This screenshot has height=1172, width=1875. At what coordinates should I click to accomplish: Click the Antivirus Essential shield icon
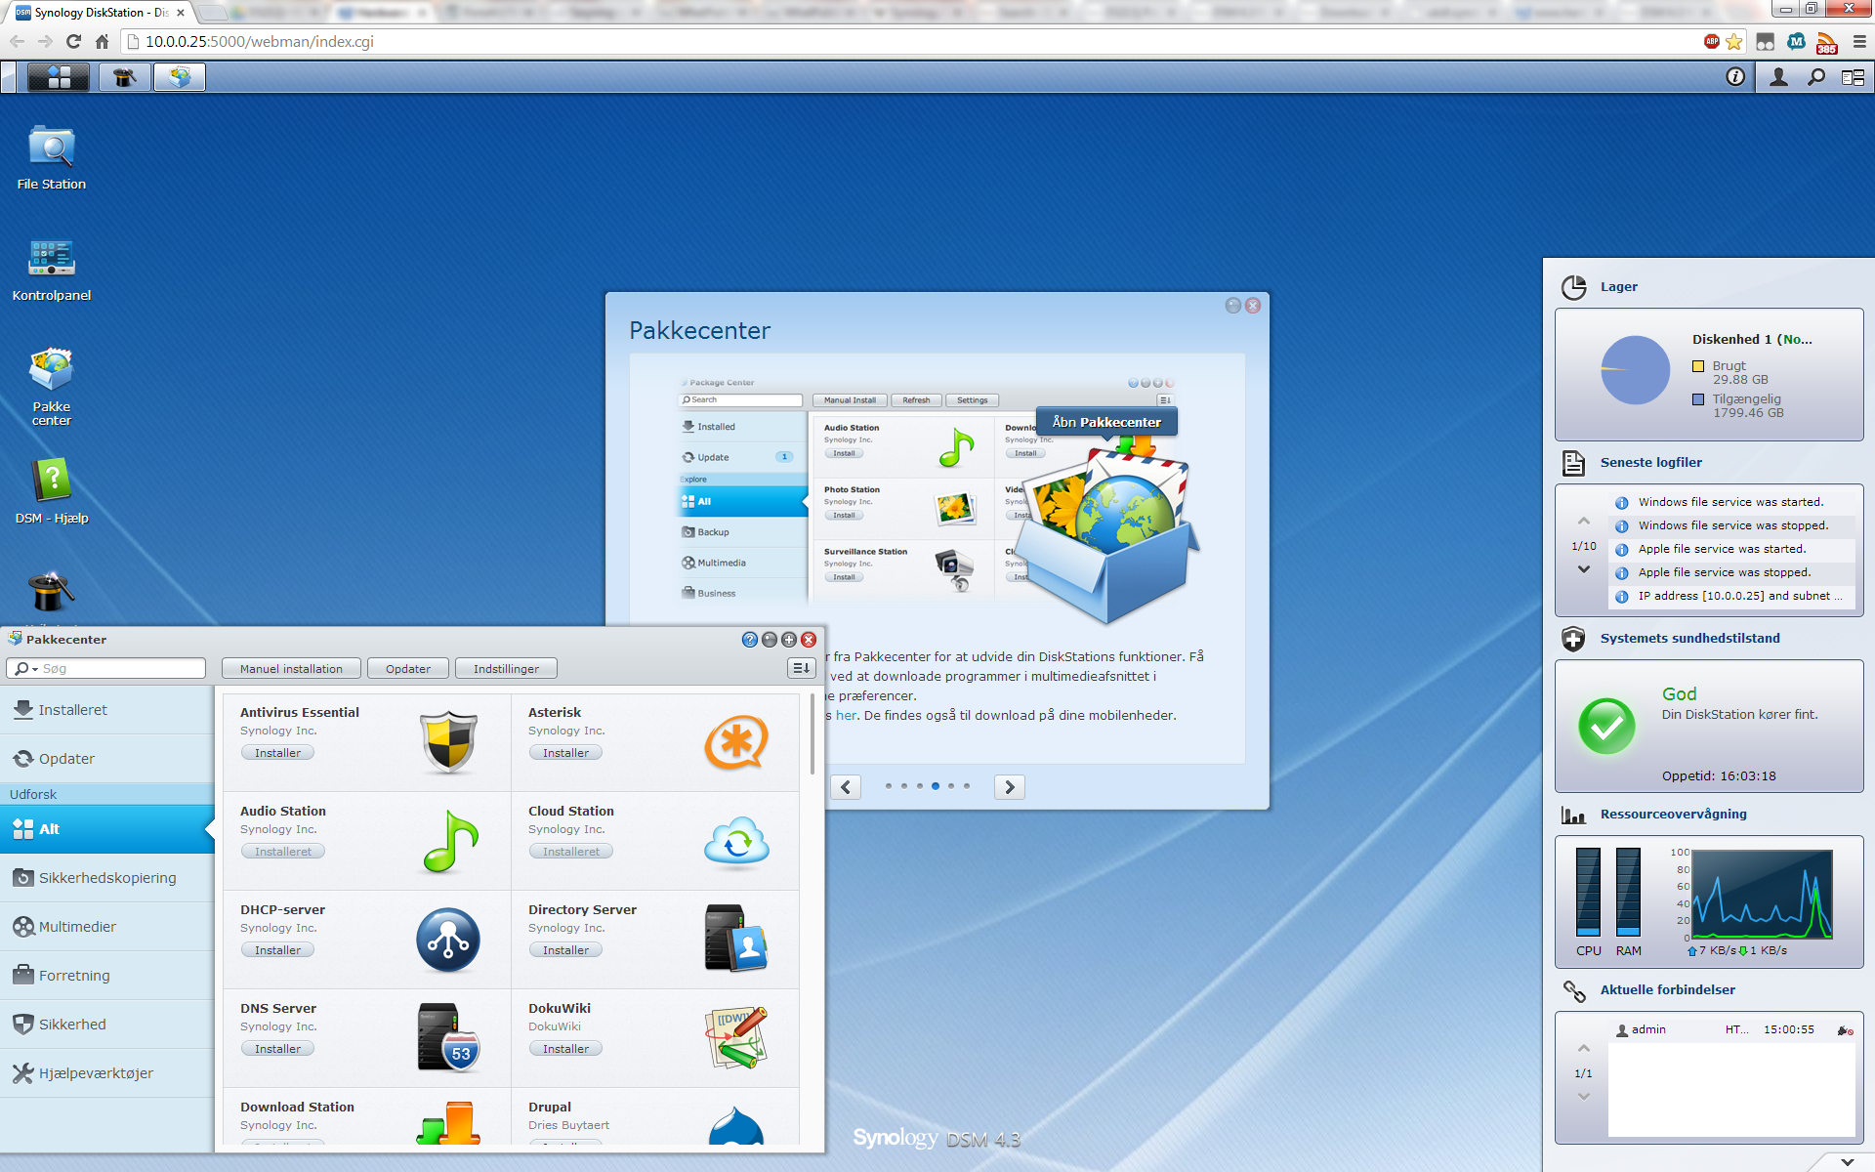[x=449, y=742]
